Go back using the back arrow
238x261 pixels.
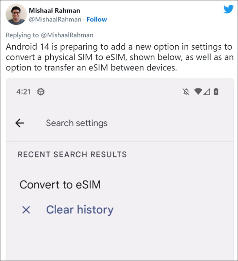pos(20,123)
